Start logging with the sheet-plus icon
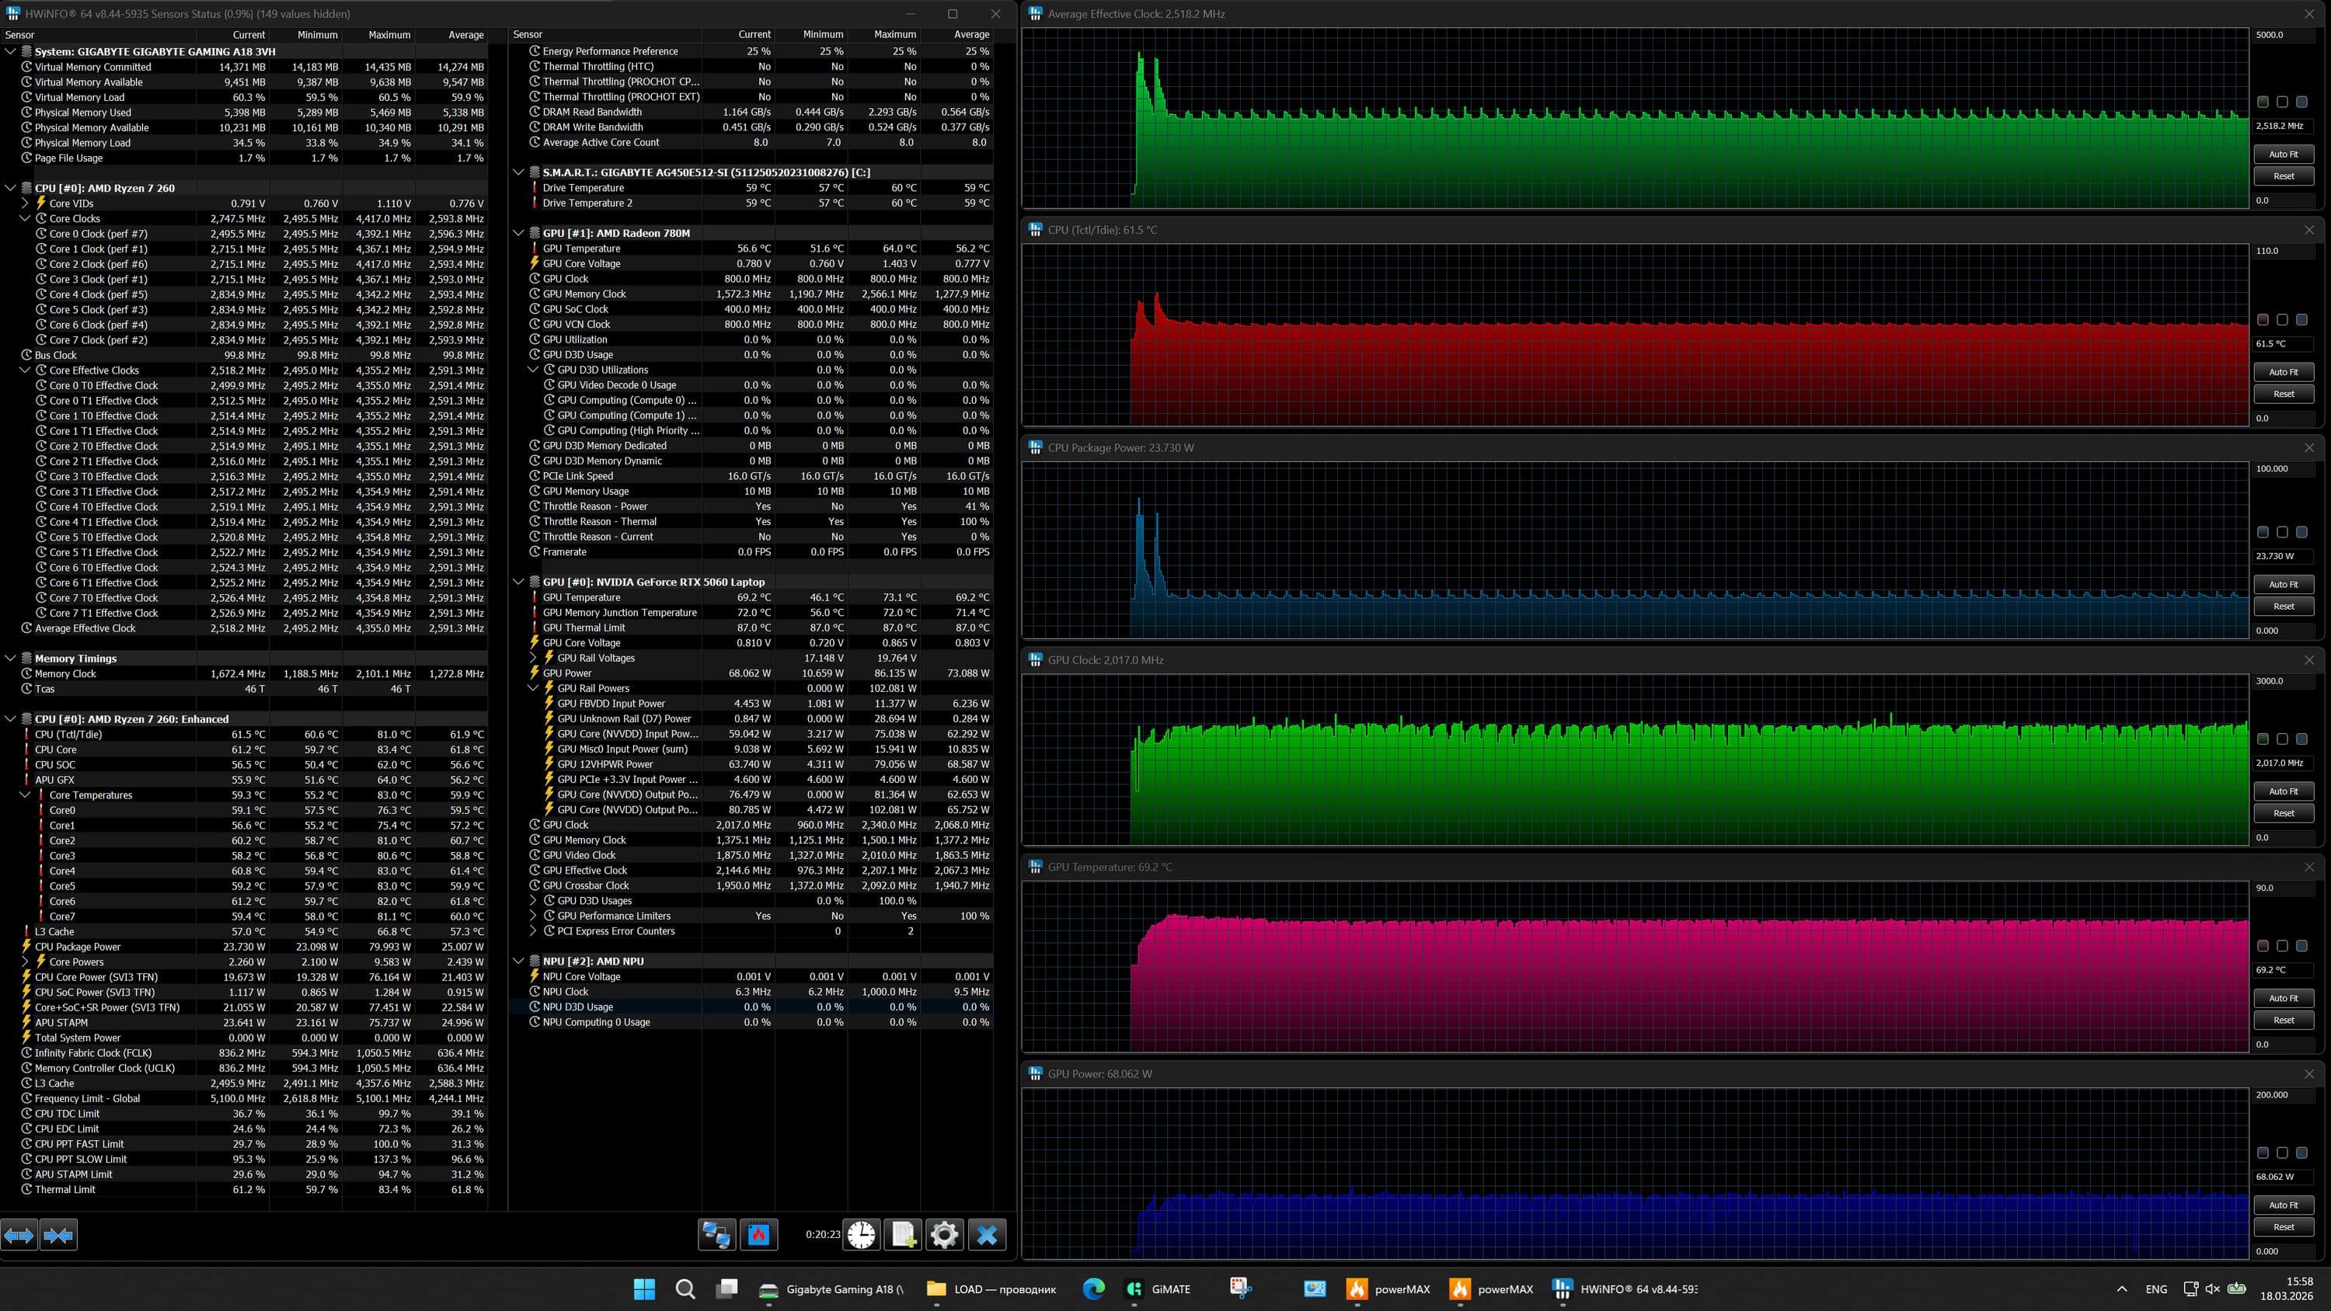The height and width of the screenshot is (1311, 2331). 903,1234
